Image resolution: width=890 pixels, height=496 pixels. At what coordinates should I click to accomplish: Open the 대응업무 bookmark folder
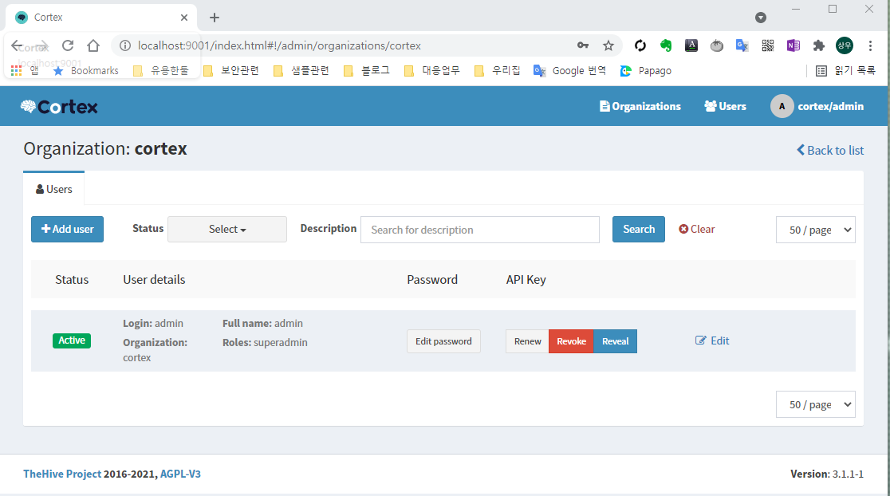(x=432, y=70)
